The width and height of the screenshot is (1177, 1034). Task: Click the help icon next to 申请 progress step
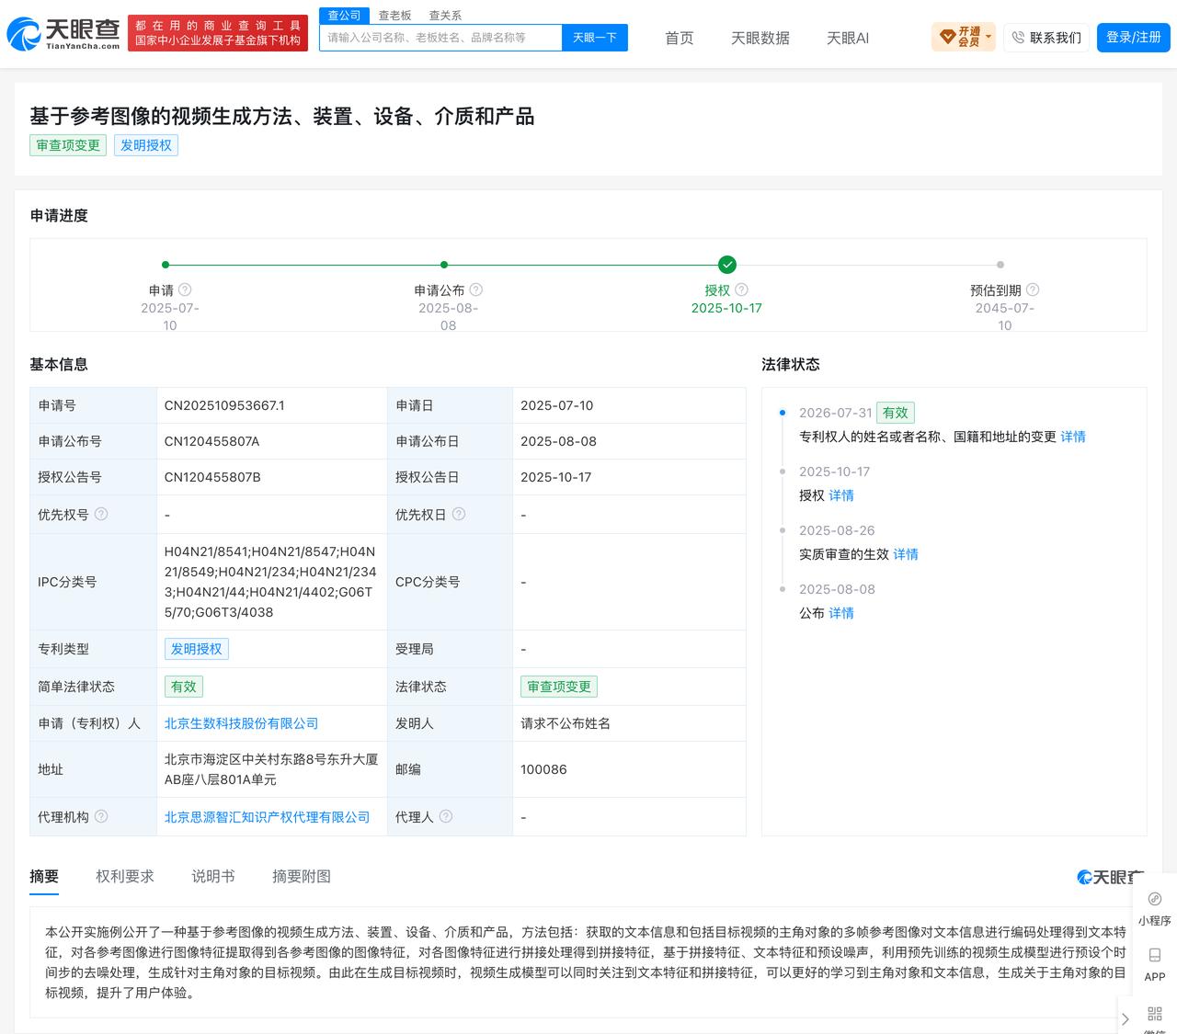(x=185, y=290)
